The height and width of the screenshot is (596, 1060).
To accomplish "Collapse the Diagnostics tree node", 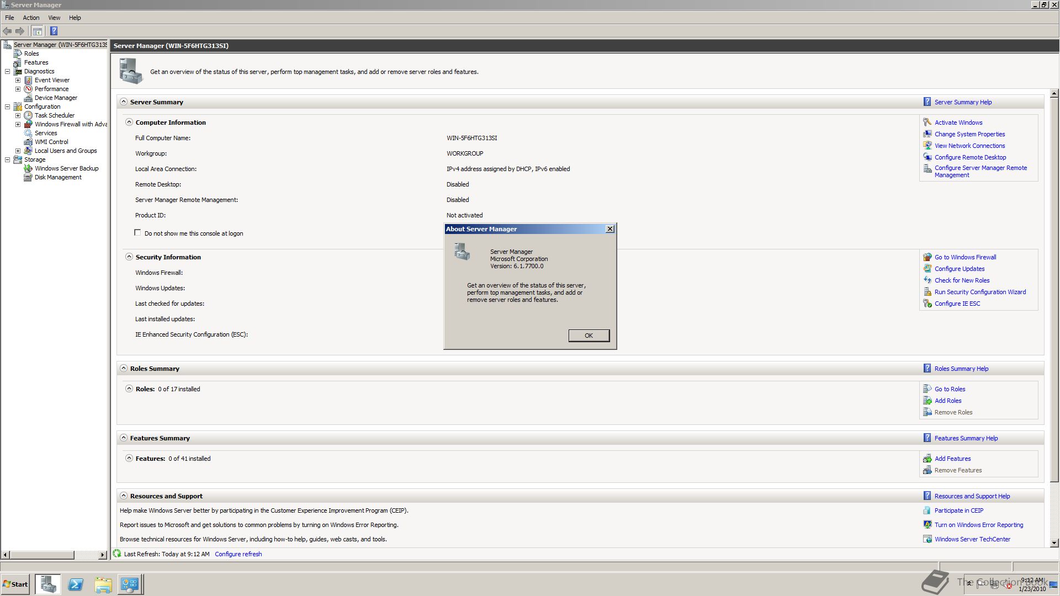I will point(7,71).
